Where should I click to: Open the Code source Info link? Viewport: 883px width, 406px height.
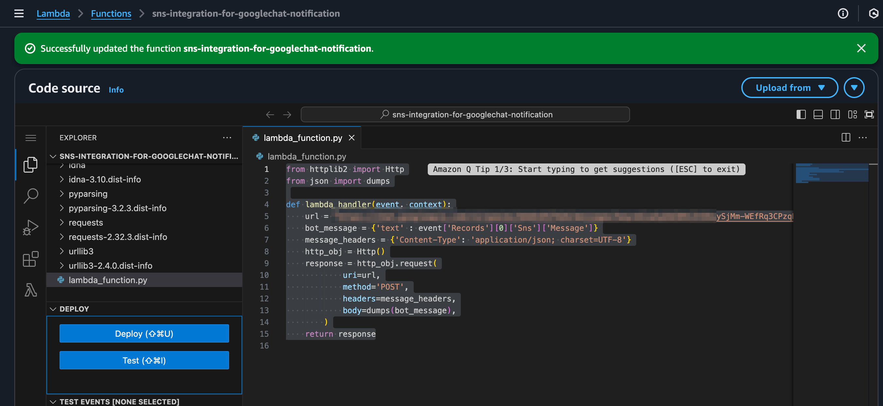(x=116, y=90)
